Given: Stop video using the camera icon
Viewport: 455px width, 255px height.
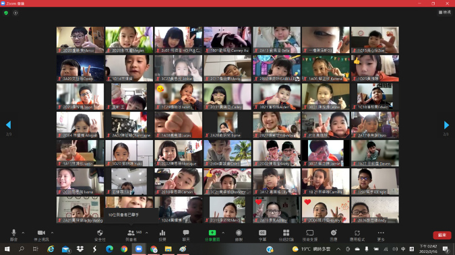Looking at the screenshot, I should pyautogui.click(x=41, y=235).
